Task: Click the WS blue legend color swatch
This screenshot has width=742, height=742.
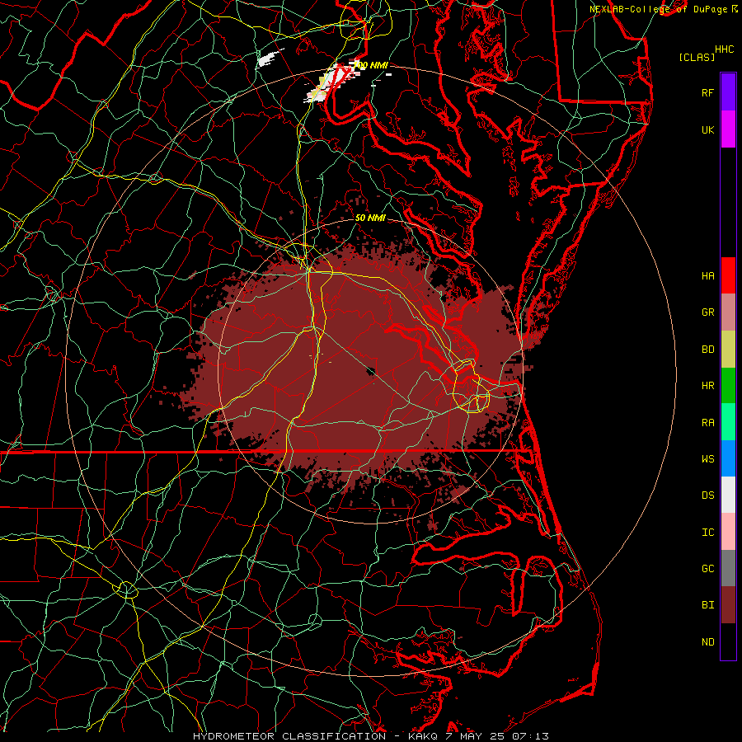Action: point(728,458)
